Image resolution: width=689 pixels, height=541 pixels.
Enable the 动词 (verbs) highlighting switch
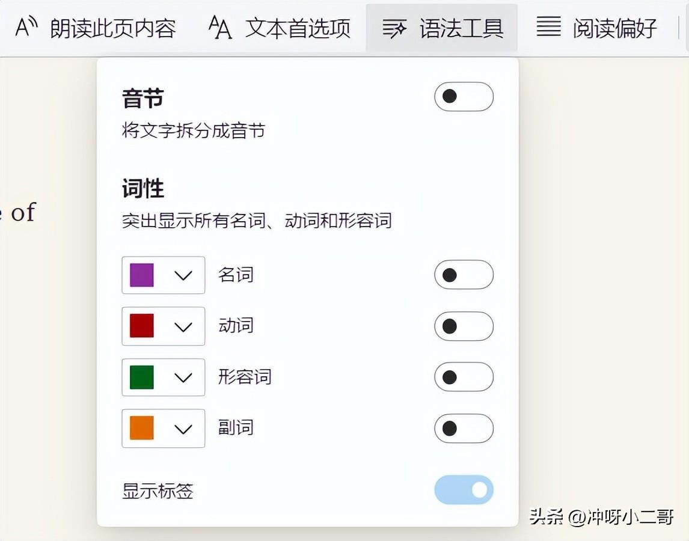464,326
